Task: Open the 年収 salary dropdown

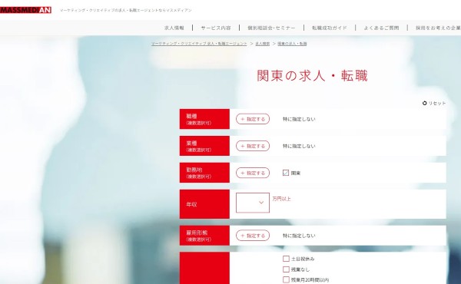Action: [x=253, y=203]
